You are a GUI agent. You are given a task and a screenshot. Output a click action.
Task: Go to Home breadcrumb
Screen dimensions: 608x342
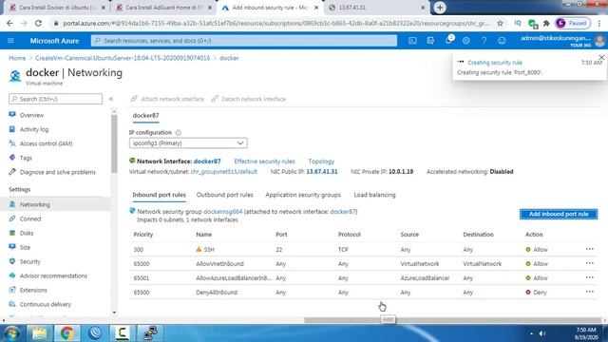pos(17,58)
